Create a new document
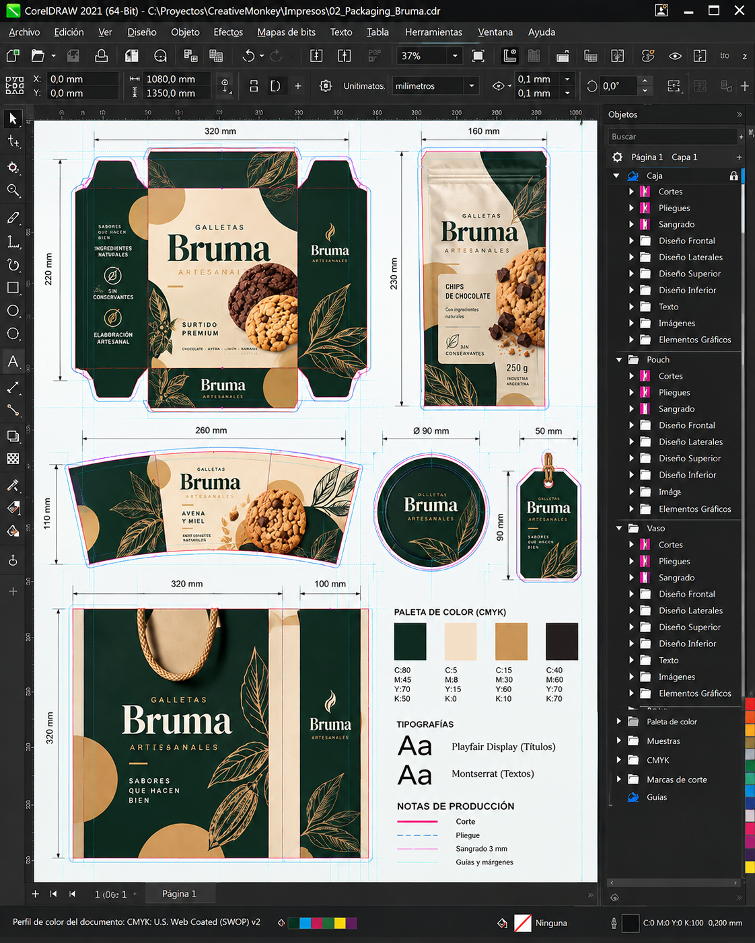 (13, 56)
